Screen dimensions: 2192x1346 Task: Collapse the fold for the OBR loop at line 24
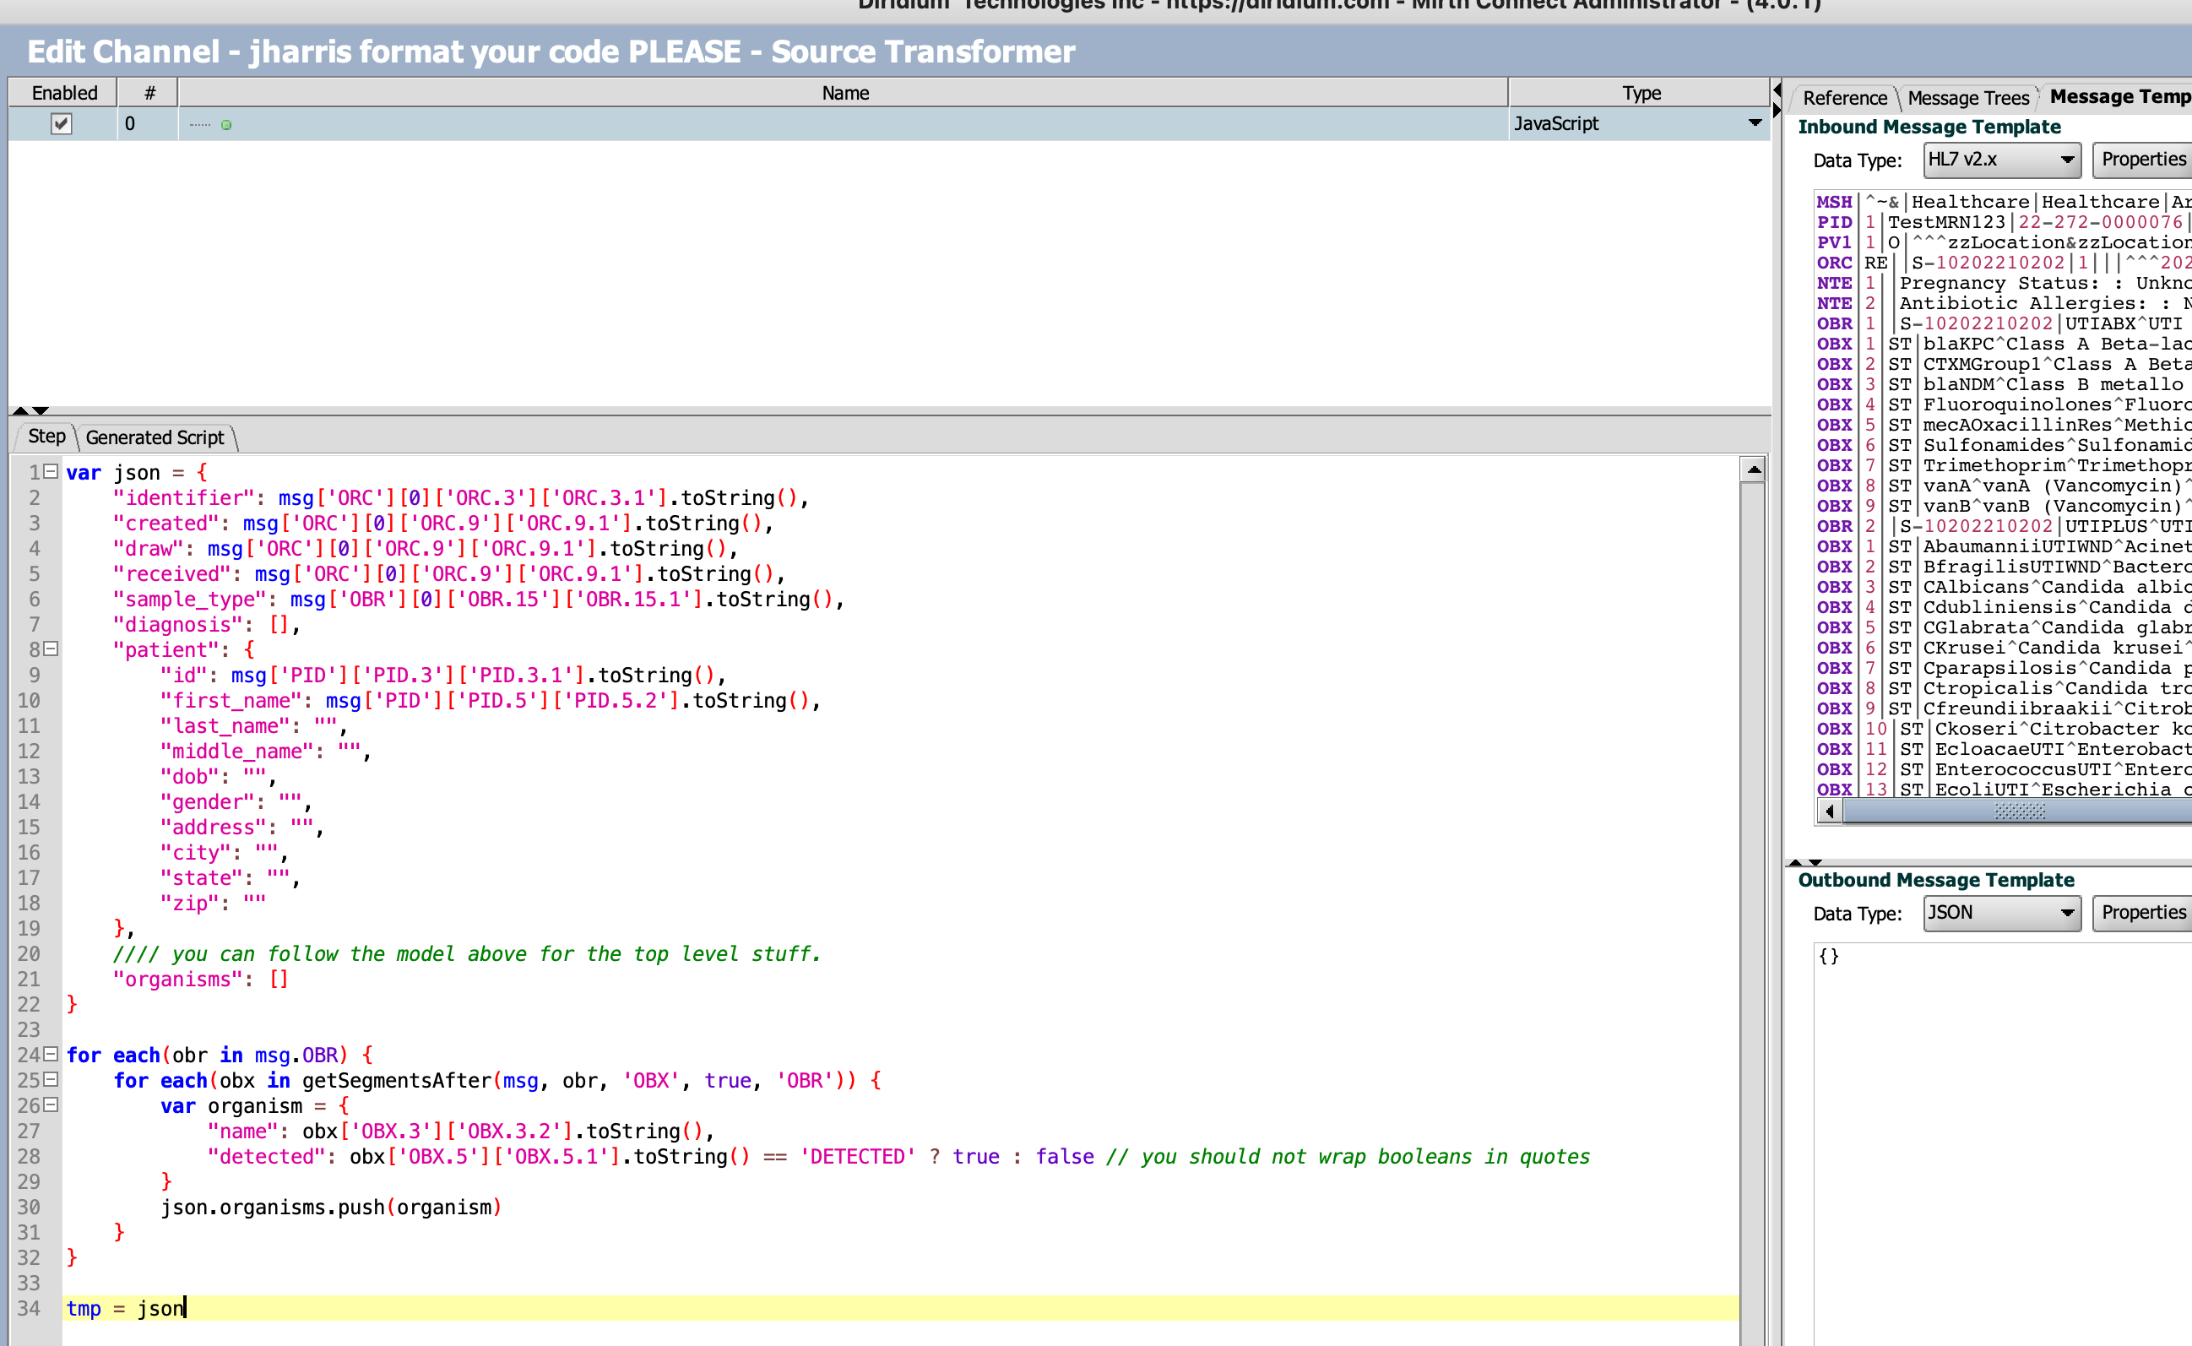coord(51,1055)
